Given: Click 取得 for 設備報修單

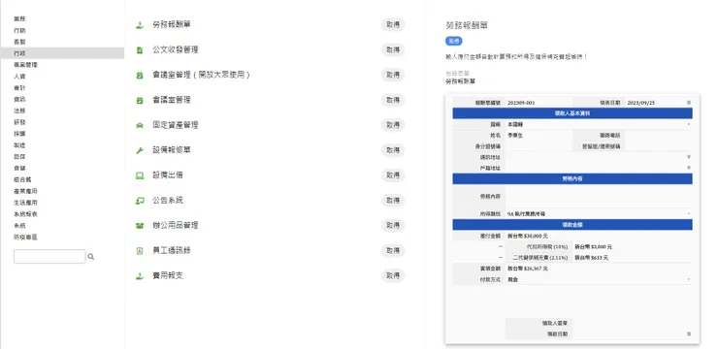Looking at the screenshot, I should [x=393, y=150].
